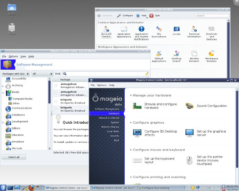
Task: Open Shortcuts and Gestures icon
Action: click(x=212, y=33)
